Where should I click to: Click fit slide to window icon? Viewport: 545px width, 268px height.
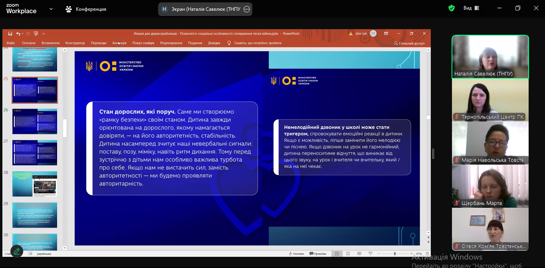[x=427, y=254]
